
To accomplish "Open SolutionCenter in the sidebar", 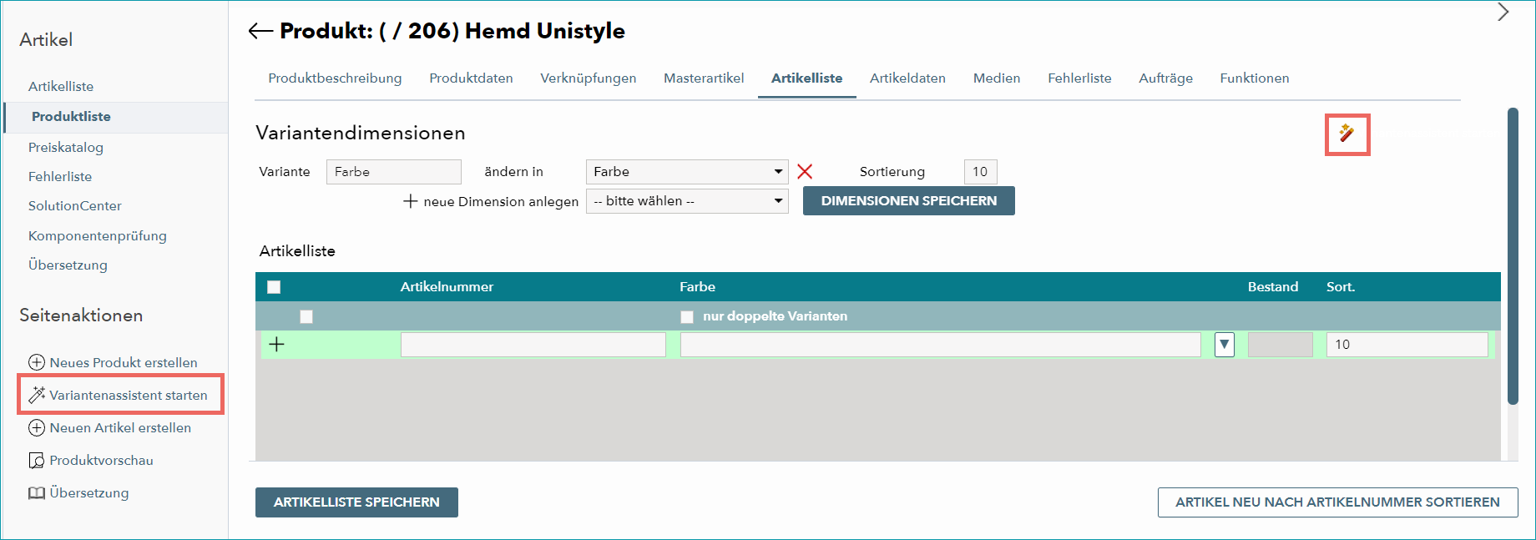I will tap(75, 206).
